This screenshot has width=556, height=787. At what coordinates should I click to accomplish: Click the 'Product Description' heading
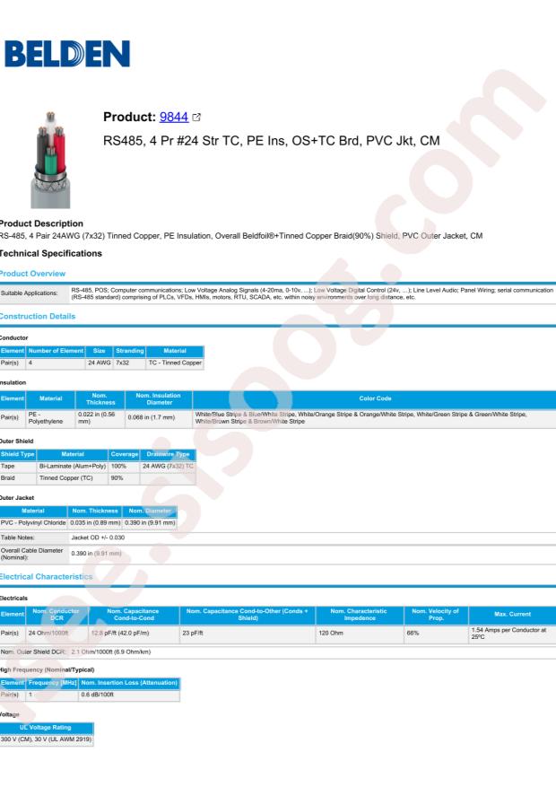coord(41,223)
